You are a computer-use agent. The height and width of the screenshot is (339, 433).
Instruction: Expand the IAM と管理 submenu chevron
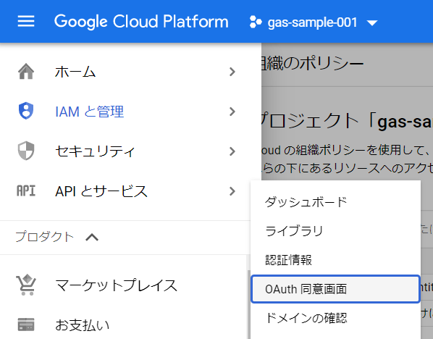232,112
